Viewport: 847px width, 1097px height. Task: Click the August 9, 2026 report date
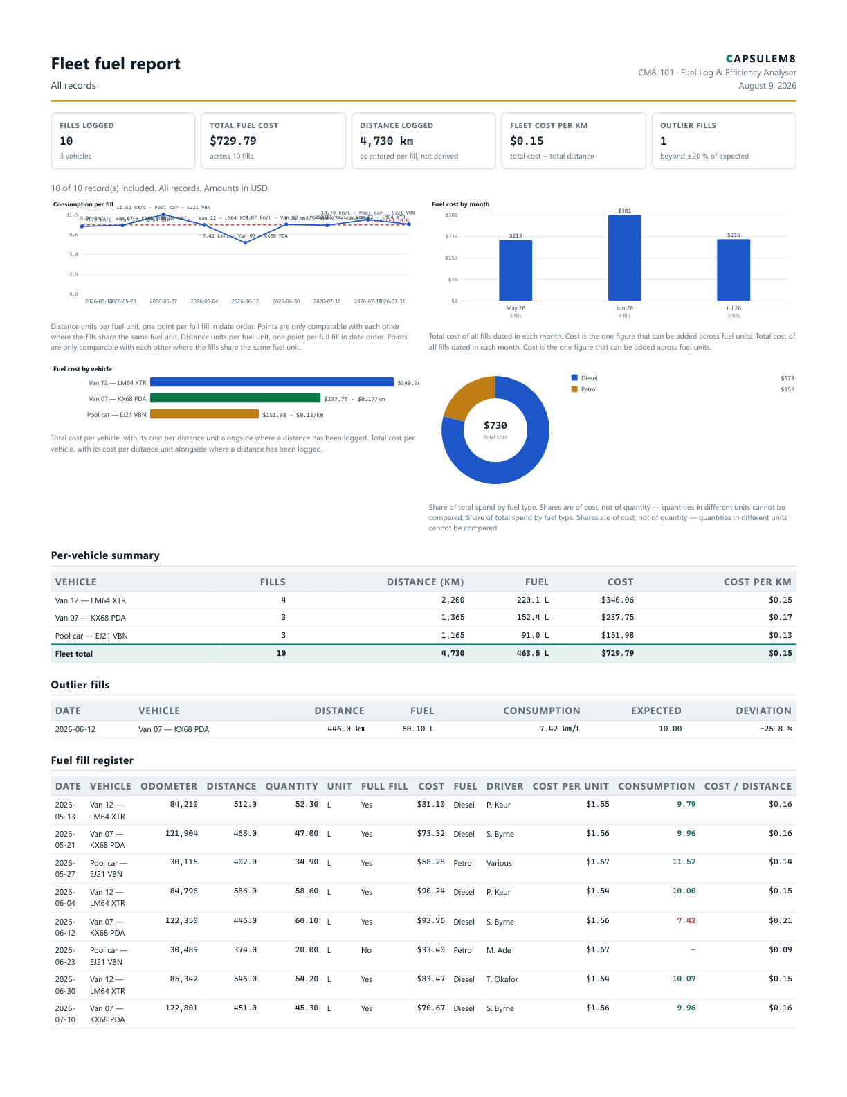pos(767,86)
